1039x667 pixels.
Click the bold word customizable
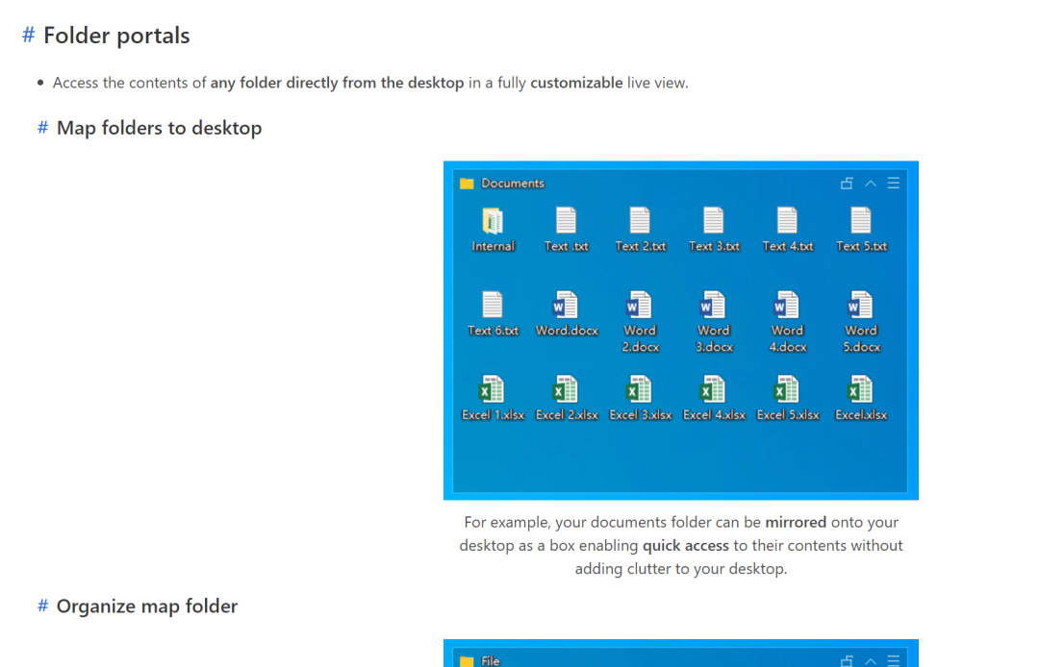576,83
